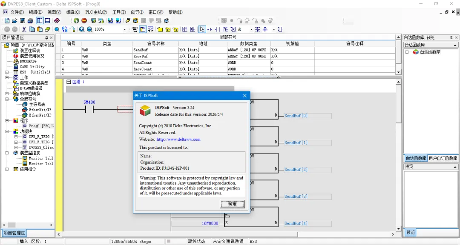Zoom in with the plus magnifier

82,29
